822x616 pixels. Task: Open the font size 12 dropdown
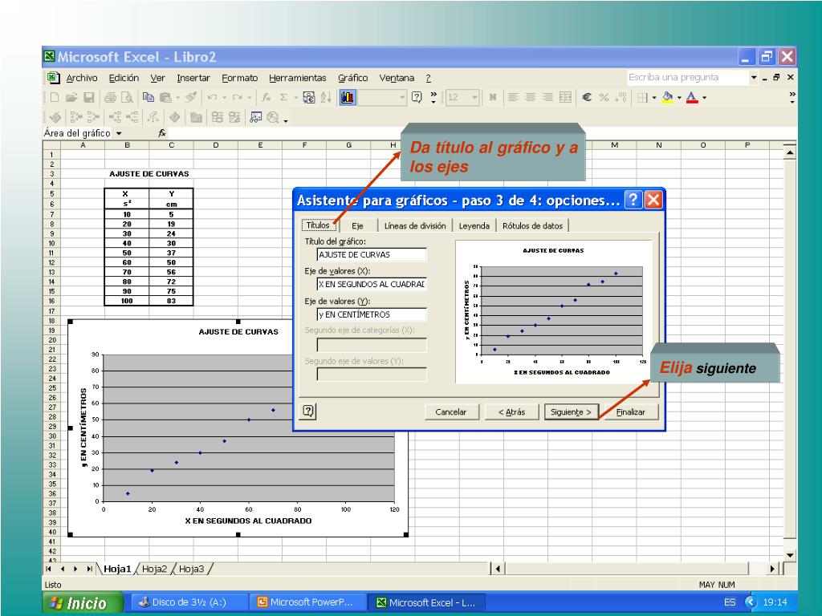click(x=474, y=97)
